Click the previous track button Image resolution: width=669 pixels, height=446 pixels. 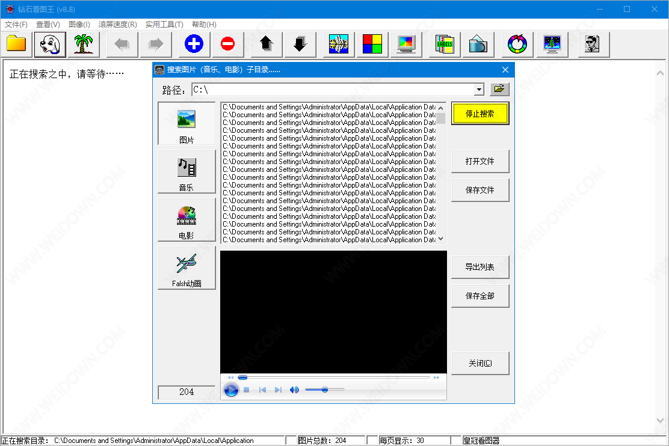tap(262, 389)
